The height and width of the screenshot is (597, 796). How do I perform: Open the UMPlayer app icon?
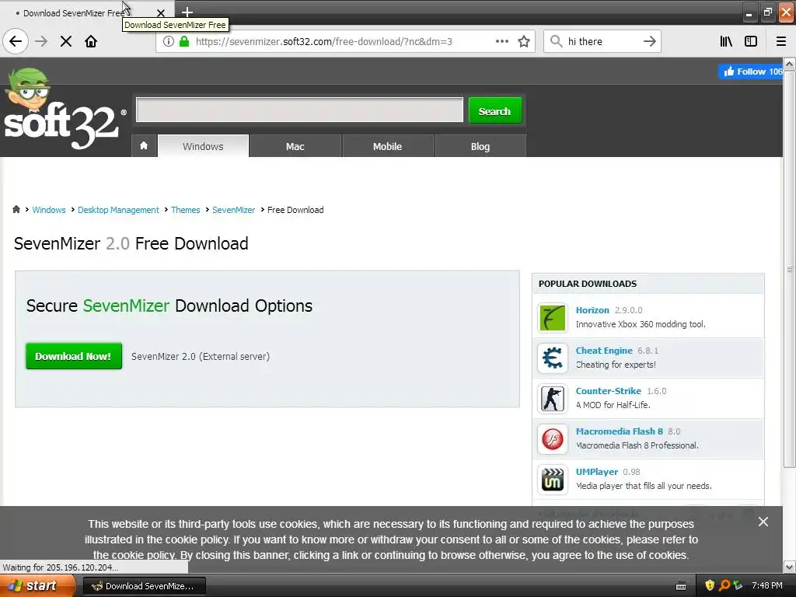[553, 479]
